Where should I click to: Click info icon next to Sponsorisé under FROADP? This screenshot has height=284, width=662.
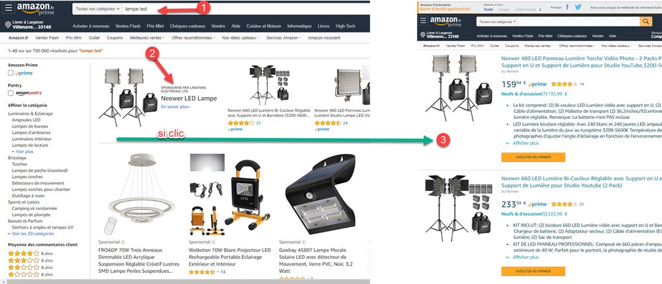tap(123, 242)
